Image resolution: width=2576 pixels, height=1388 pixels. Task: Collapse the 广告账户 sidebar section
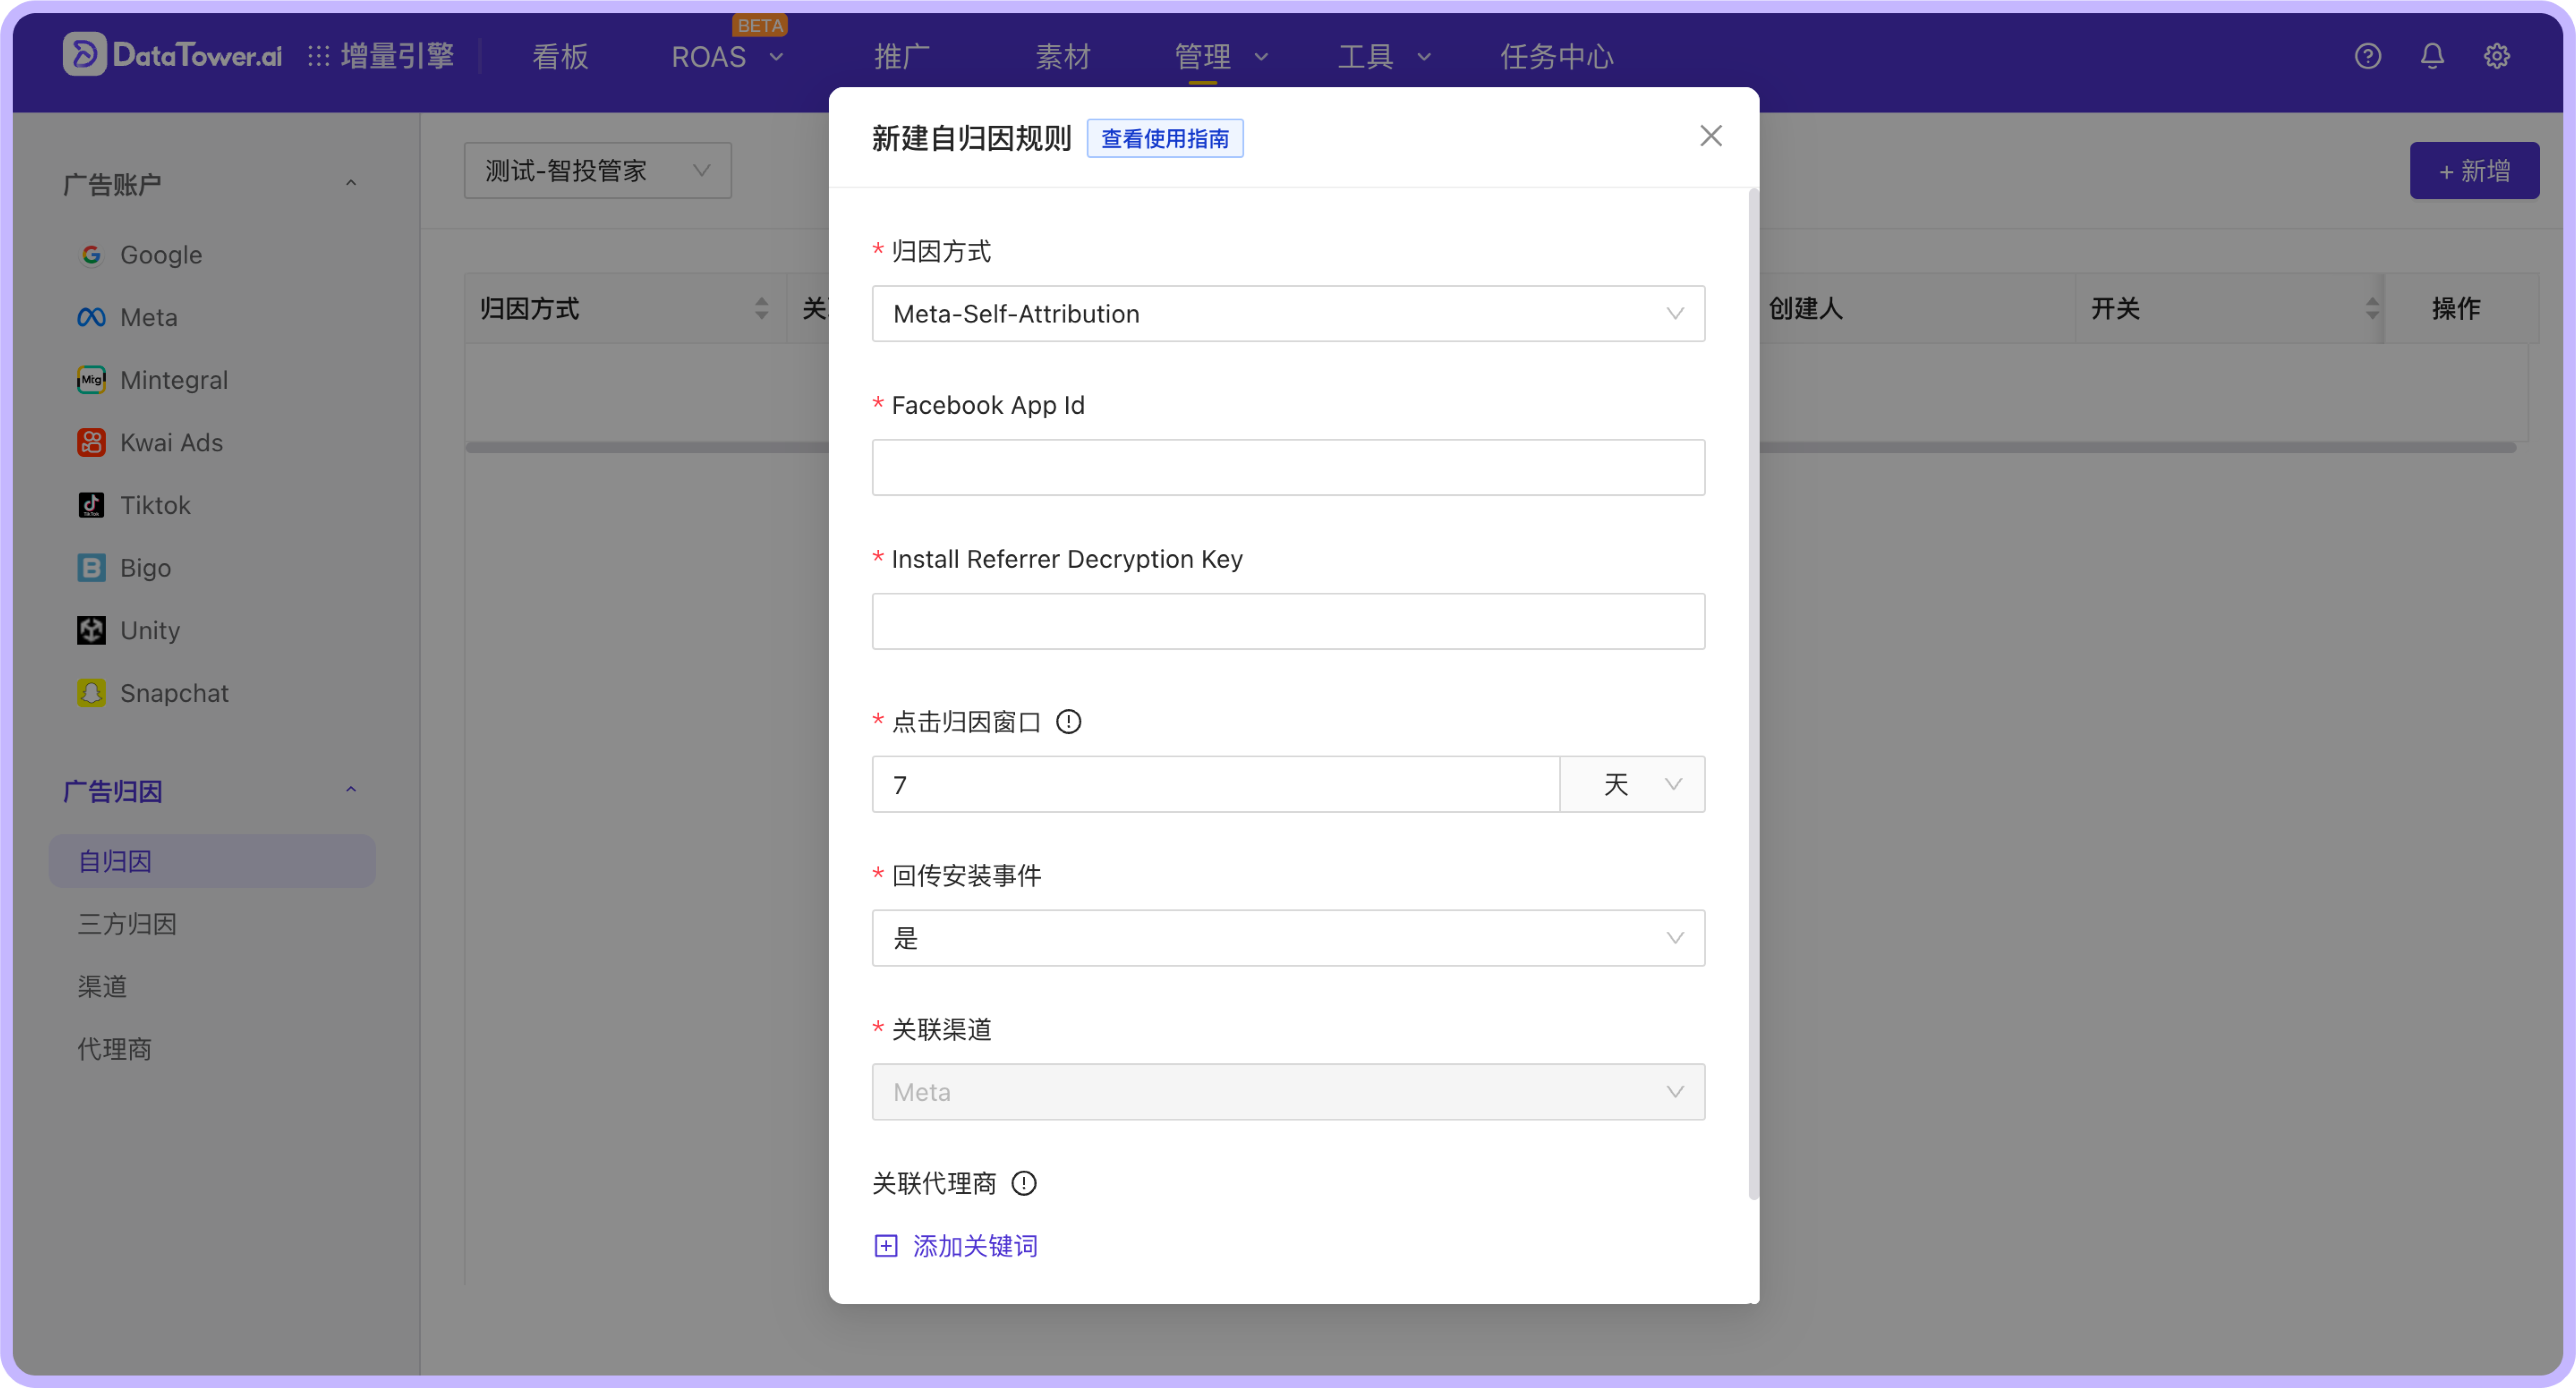(x=350, y=184)
